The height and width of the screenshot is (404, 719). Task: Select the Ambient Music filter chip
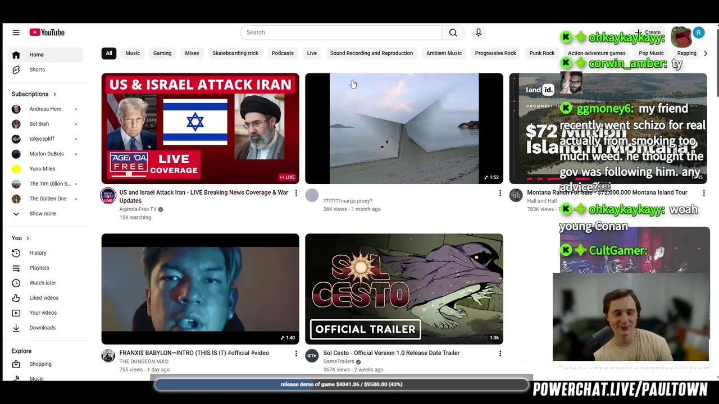pyautogui.click(x=444, y=53)
